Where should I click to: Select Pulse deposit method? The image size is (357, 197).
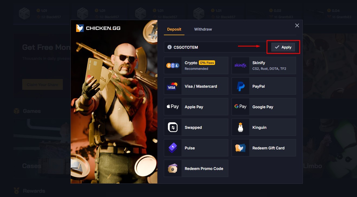click(196, 148)
